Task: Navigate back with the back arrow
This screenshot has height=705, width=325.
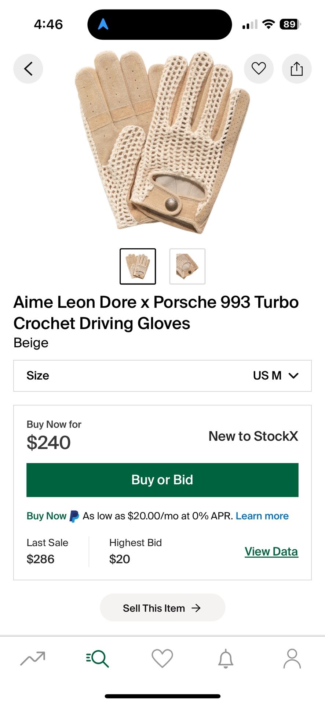Action: point(28,68)
